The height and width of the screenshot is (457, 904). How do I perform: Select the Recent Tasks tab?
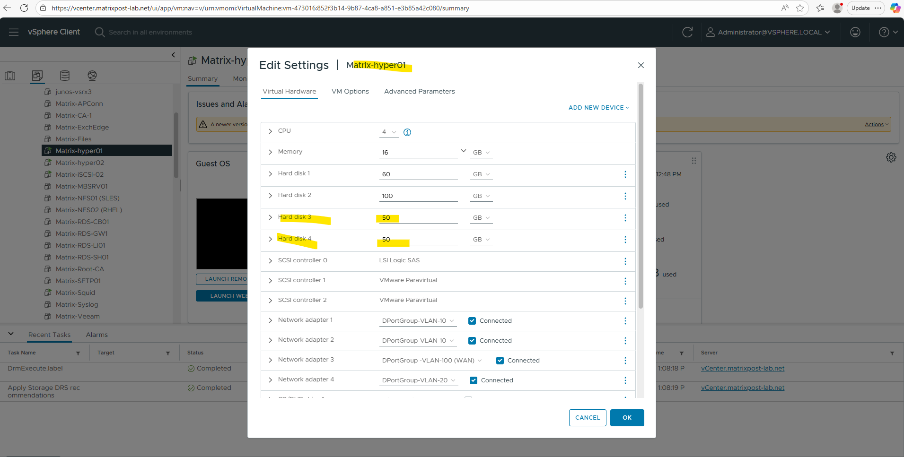[49, 335]
